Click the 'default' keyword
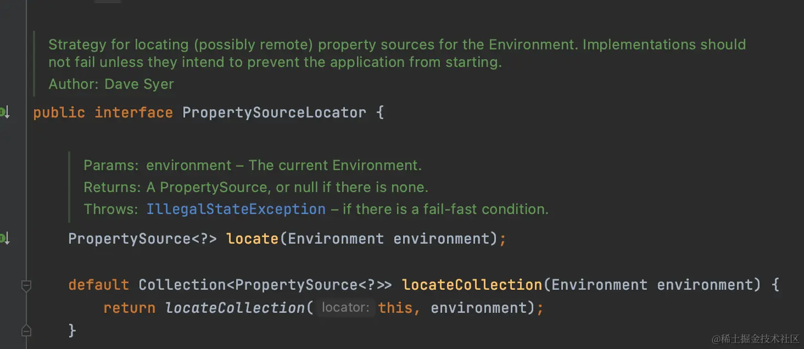Viewport: 804px width, 349px height. pyautogui.click(x=99, y=285)
